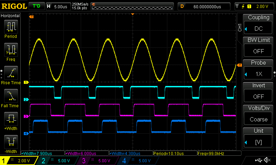Click the Coupling menu label
The height and width of the screenshot is (165, 276).
tap(258, 17)
